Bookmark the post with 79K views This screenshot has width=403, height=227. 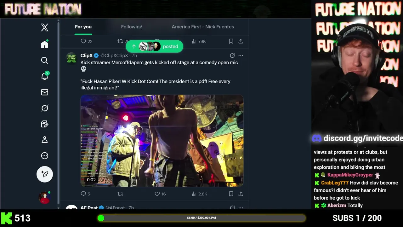pos(231,41)
